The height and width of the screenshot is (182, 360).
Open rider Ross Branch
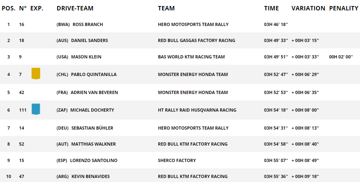pos(88,24)
